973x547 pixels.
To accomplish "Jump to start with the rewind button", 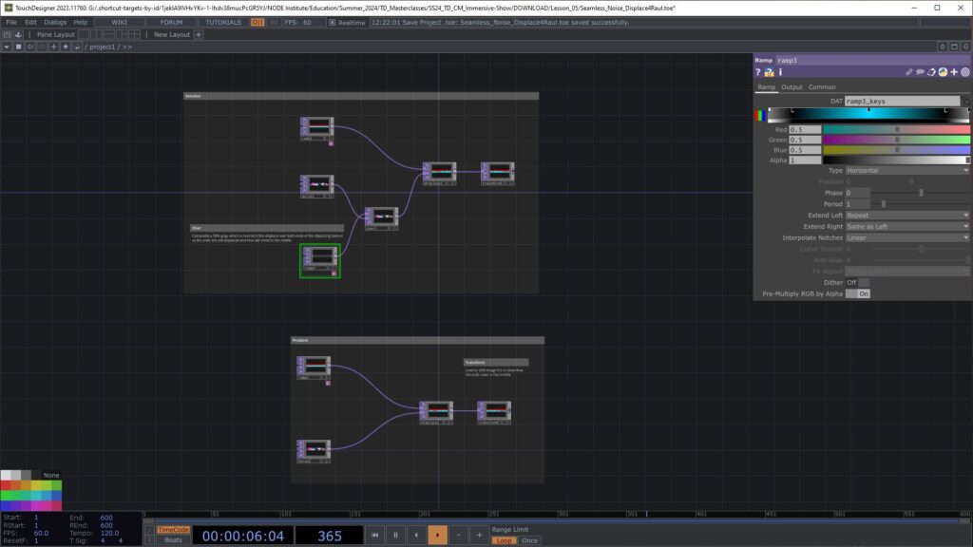I will (x=375, y=536).
